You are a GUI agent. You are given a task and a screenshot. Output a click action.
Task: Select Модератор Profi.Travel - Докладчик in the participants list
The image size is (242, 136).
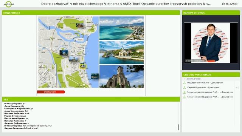tap(205, 83)
